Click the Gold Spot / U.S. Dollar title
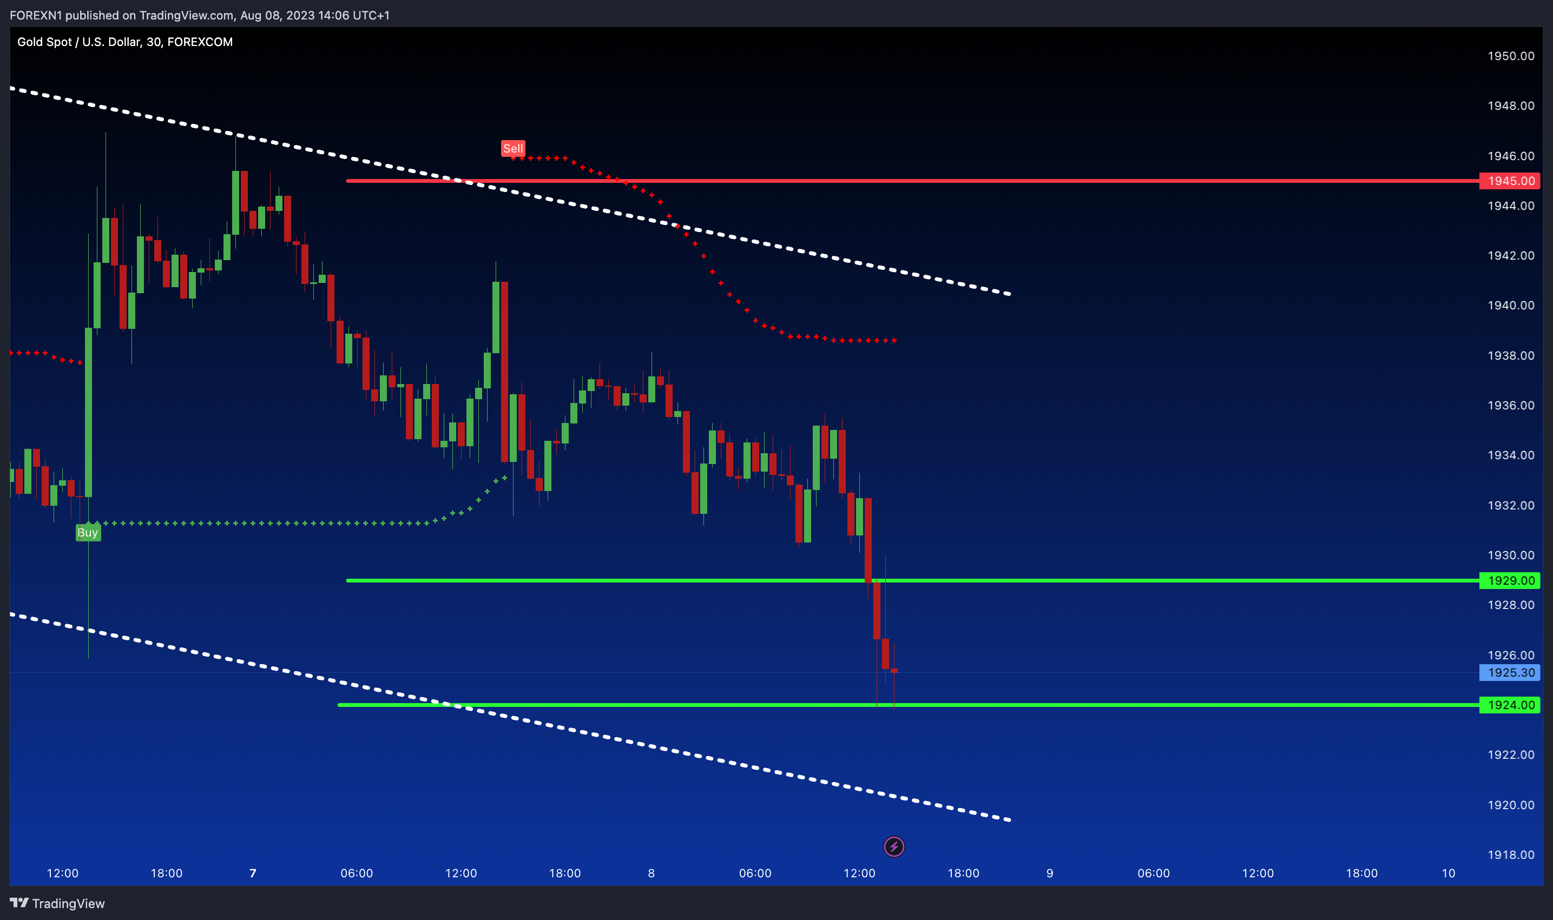This screenshot has width=1553, height=920. (x=124, y=42)
